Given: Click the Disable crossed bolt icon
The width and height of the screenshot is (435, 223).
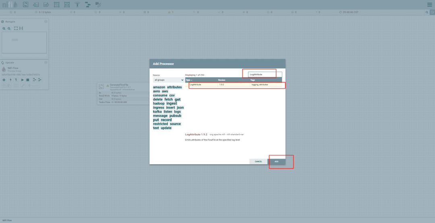Looking at the screenshot, I should click(16, 80).
